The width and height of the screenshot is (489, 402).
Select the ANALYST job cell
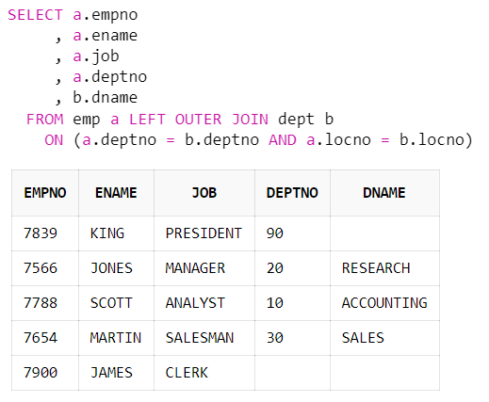point(204,303)
